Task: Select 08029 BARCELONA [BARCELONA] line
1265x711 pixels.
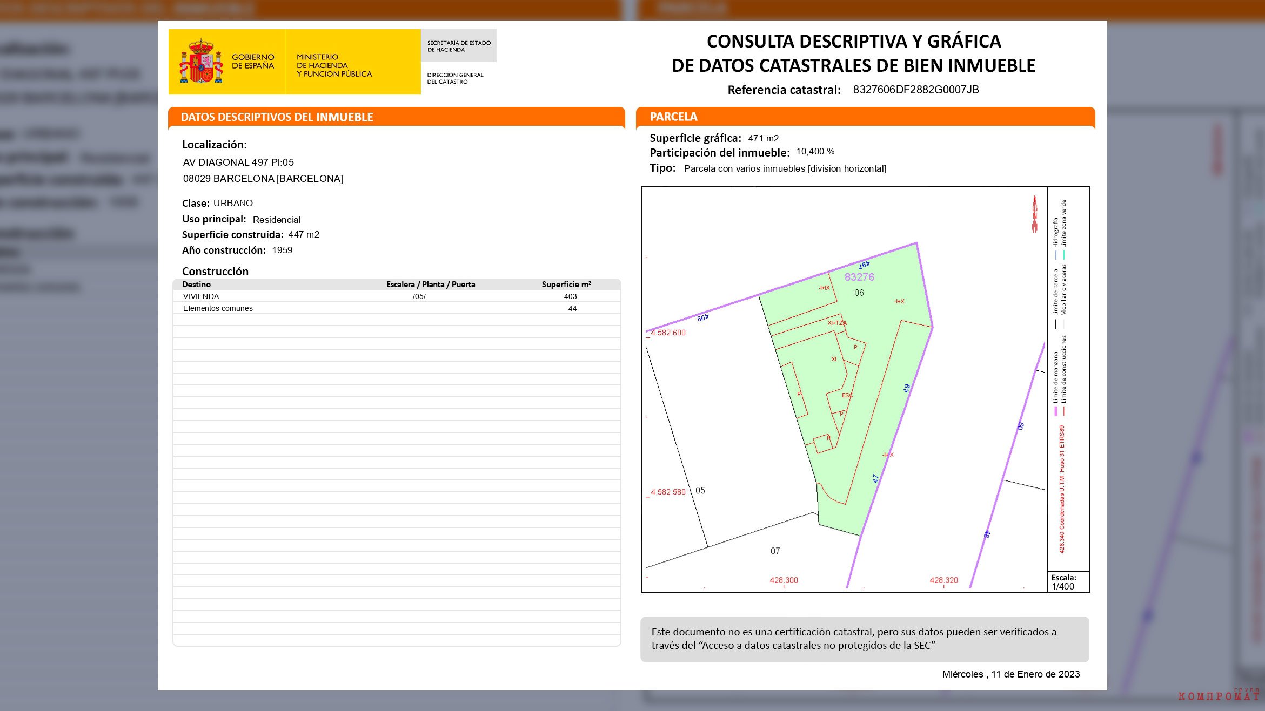Action: point(263,179)
